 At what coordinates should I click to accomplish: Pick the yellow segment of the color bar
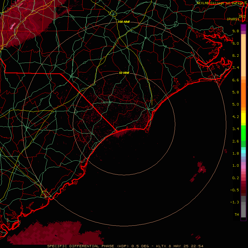click(243, 118)
